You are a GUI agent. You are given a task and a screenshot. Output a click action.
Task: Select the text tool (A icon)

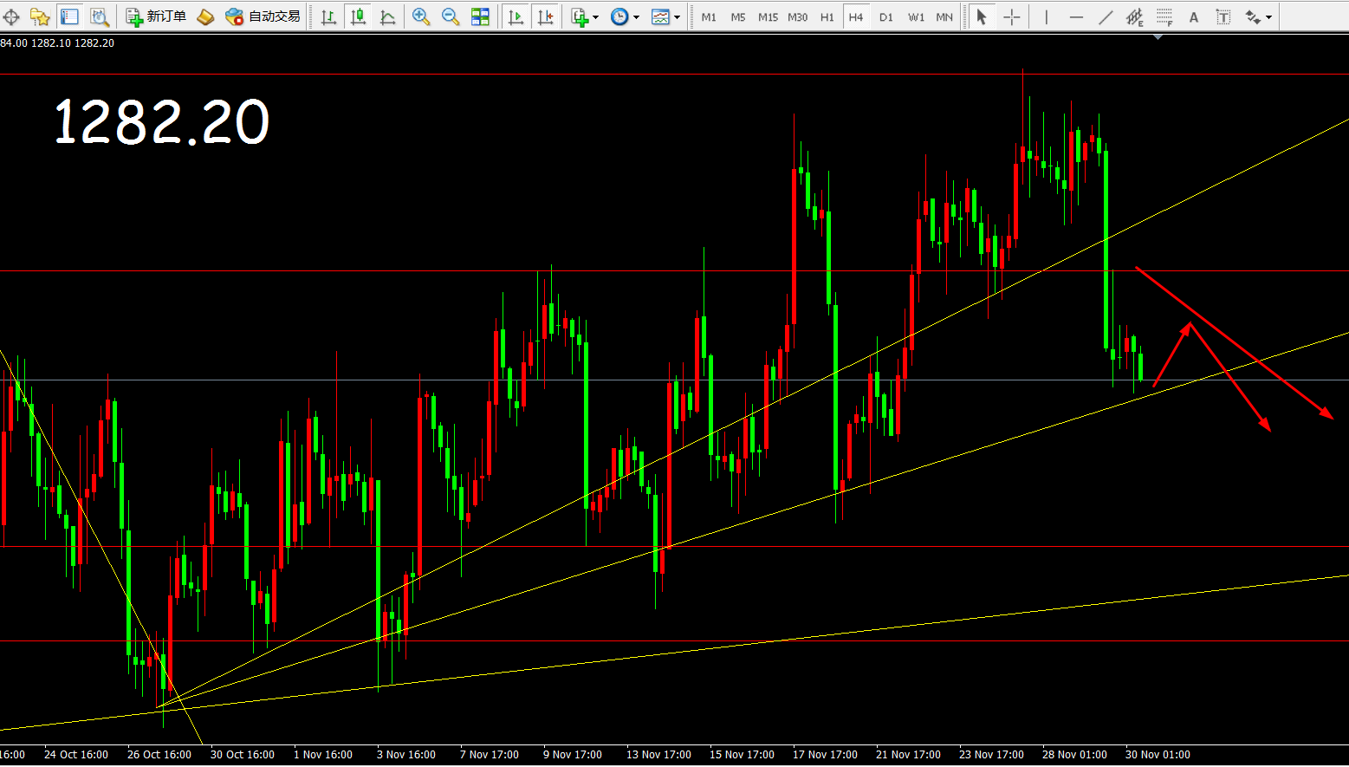click(1194, 16)
